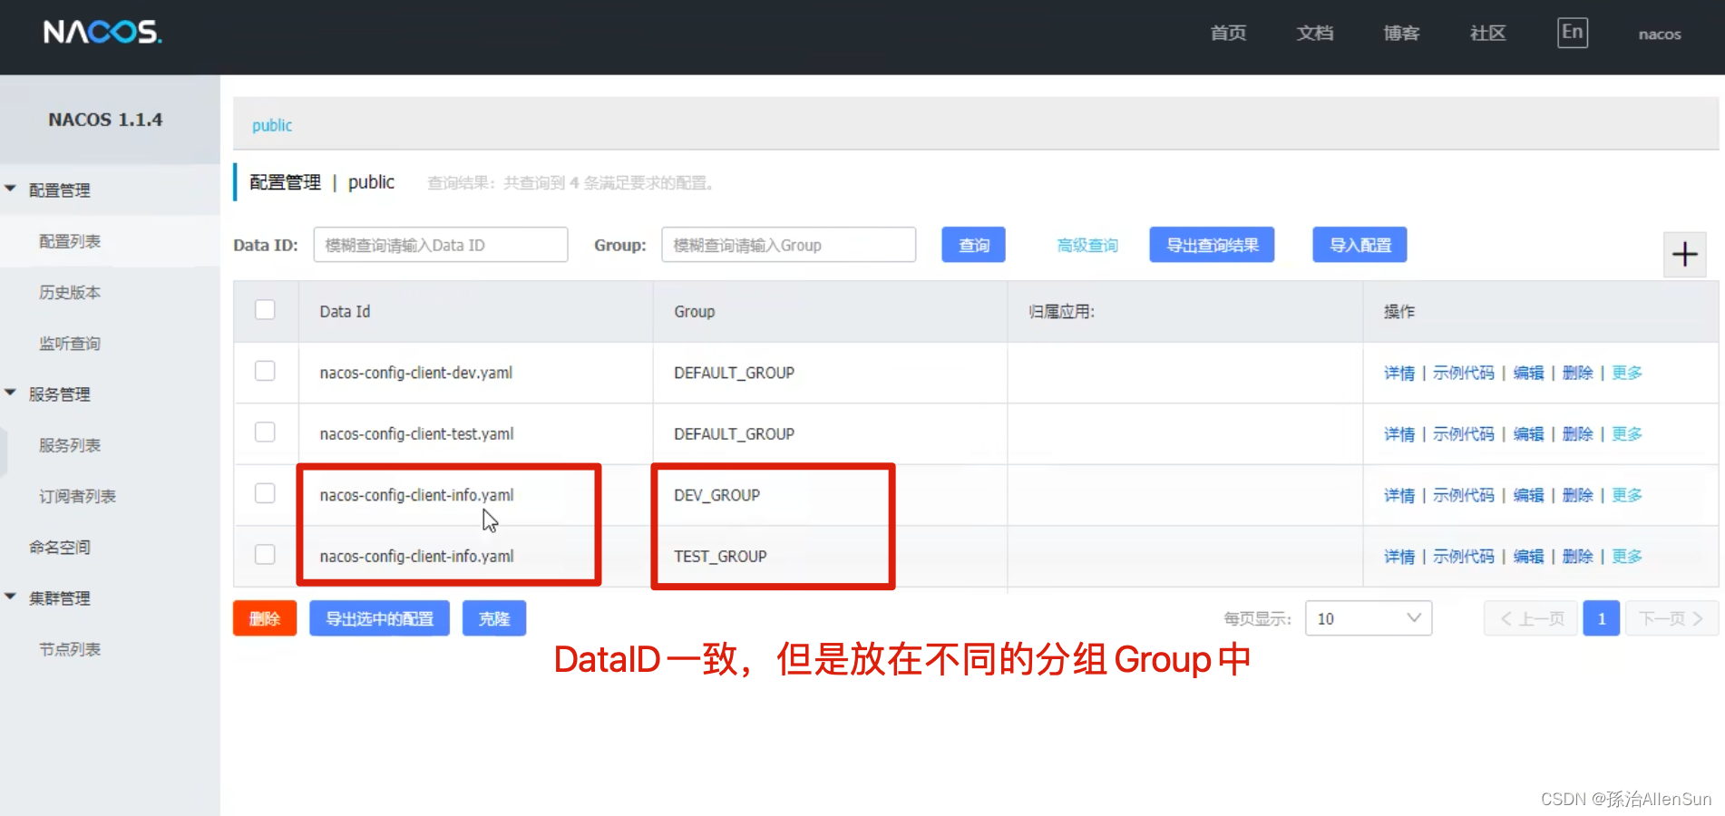Click 更多 in the DEV_GROUP row
The width and height of the screenshot is (1725, 816).
[x=1627, y=495]
